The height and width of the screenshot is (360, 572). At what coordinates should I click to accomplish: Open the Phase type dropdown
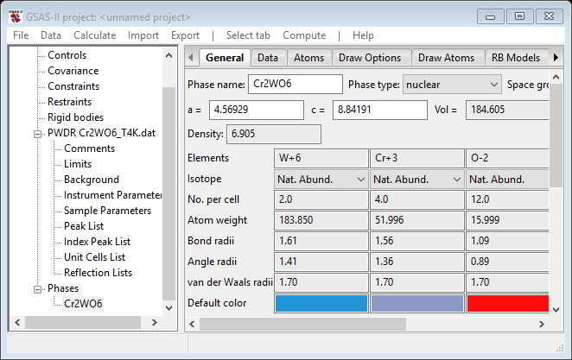coord(452,85)
